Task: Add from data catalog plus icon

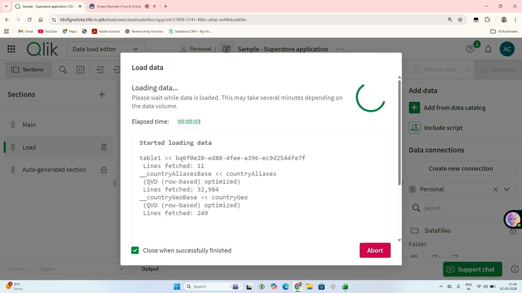Action: (414, 108)
